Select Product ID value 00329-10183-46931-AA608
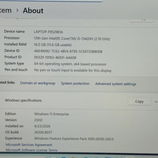This screenshot has height=158, width=158. coord(55,57)
